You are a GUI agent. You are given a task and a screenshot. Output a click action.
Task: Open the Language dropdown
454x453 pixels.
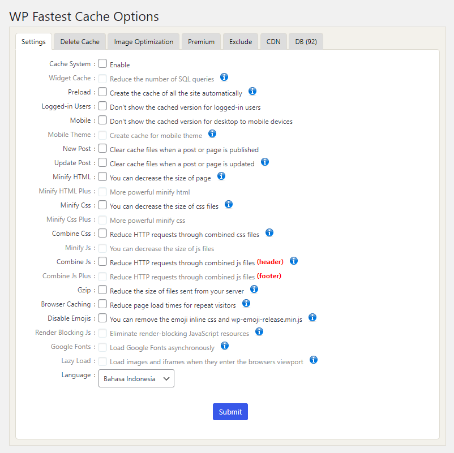[x=136, y=378]
